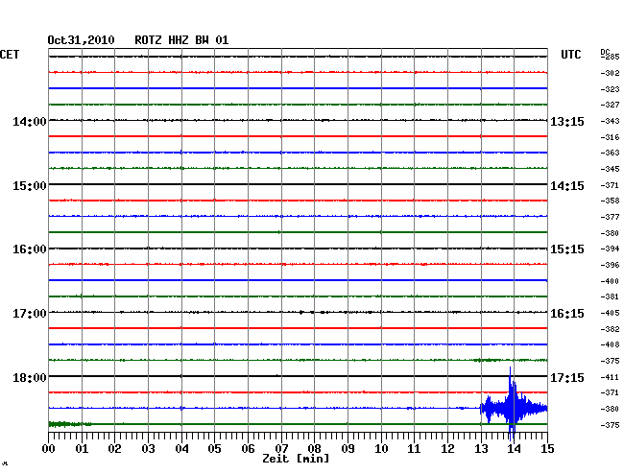This screenshot has height=474, width=624.
Task: Click the 07 minute axis label
Action: [281, 449]
